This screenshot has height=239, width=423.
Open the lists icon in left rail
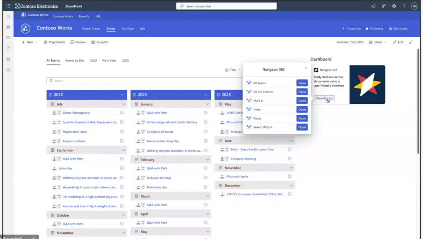(8, 59)
